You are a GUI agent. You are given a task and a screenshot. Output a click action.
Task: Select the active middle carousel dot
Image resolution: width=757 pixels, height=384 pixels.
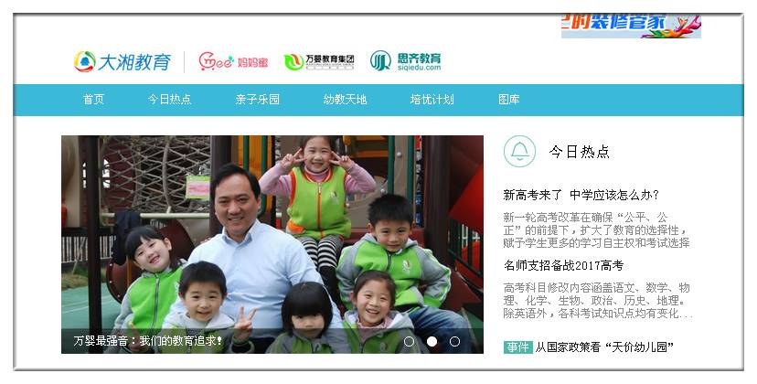432,342
